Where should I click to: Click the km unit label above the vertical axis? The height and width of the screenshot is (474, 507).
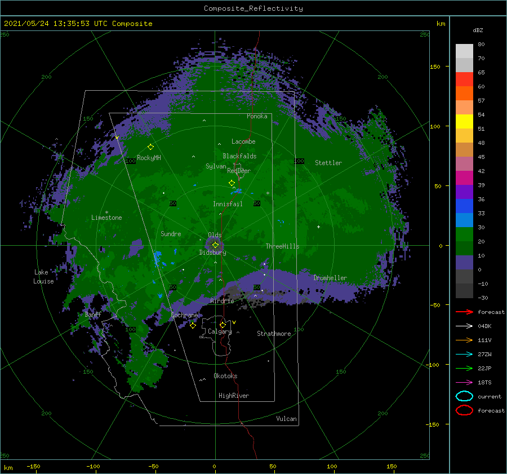coord(441,24)
